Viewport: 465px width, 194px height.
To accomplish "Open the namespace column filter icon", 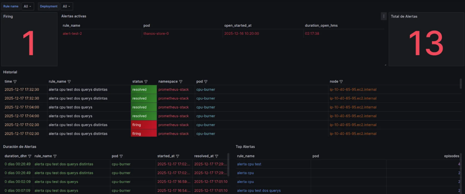I will (x=181, y=82).
